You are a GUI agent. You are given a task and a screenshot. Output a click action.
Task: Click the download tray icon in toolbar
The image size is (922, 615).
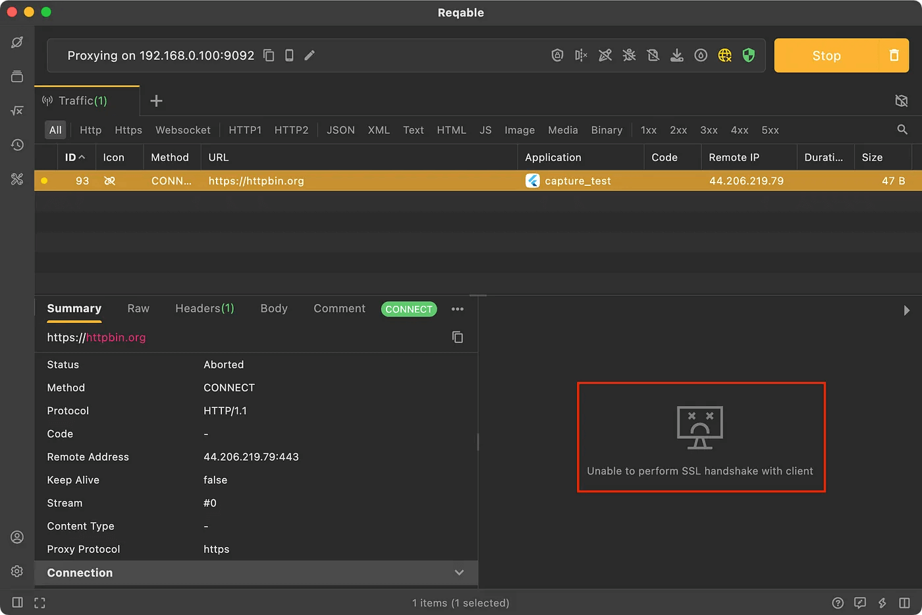[x=676, y=55]
